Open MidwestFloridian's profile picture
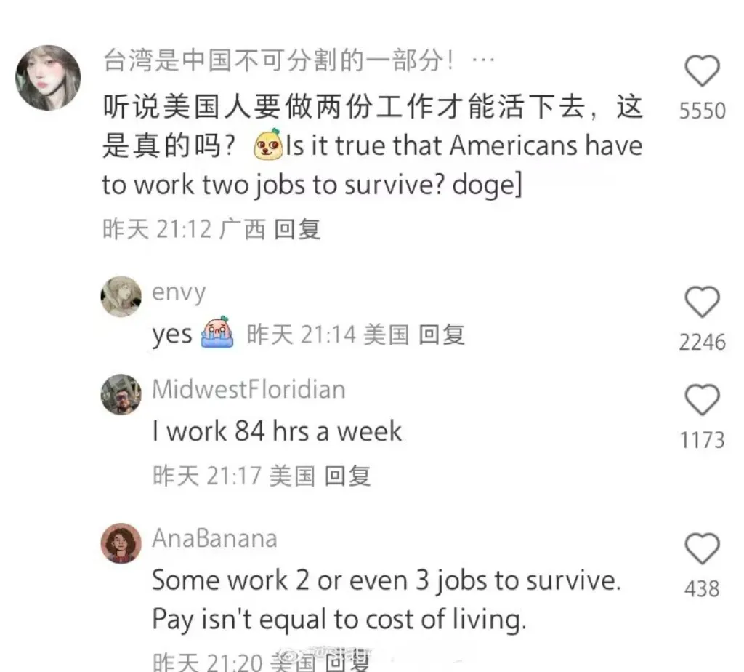The image size is (744, 672). point(121,394)
